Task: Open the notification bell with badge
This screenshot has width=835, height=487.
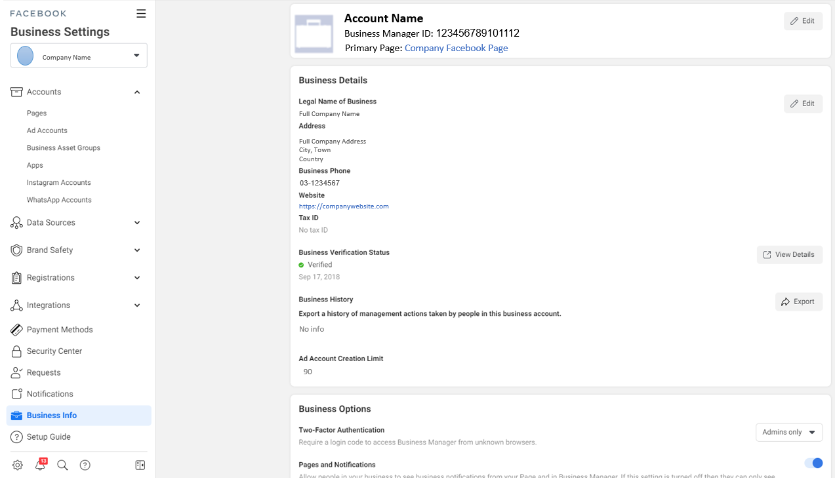Action: (x=41, y=465)
